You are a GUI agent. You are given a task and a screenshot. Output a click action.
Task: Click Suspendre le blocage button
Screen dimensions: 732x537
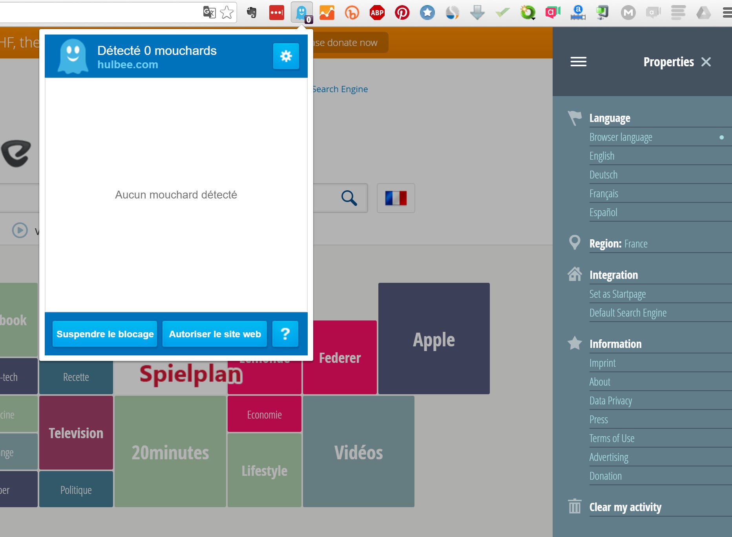[x=105, y=334]
